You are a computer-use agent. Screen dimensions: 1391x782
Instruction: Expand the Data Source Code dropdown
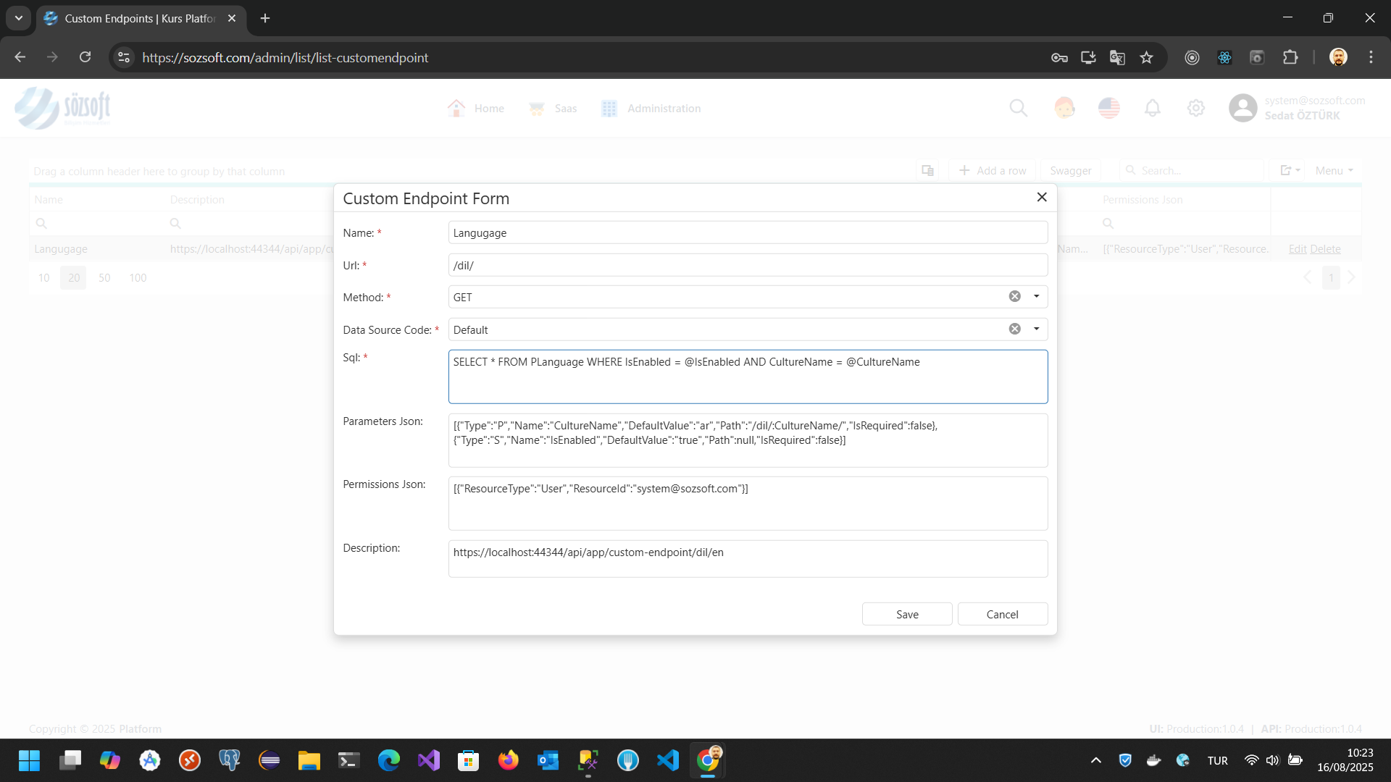tap(1037, 329)
